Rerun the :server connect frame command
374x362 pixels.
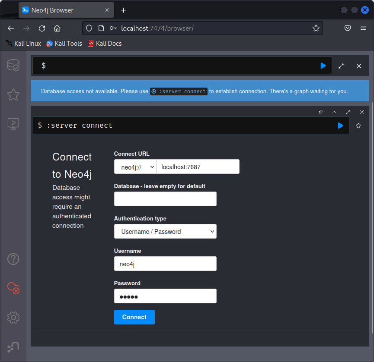pyautogui.click(x=340, y=126)
